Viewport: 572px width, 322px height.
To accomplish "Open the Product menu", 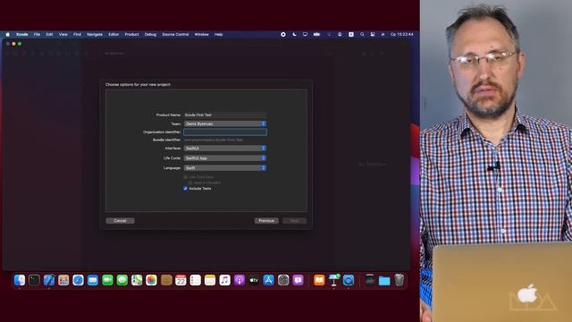I will click(x=131, y=34).
